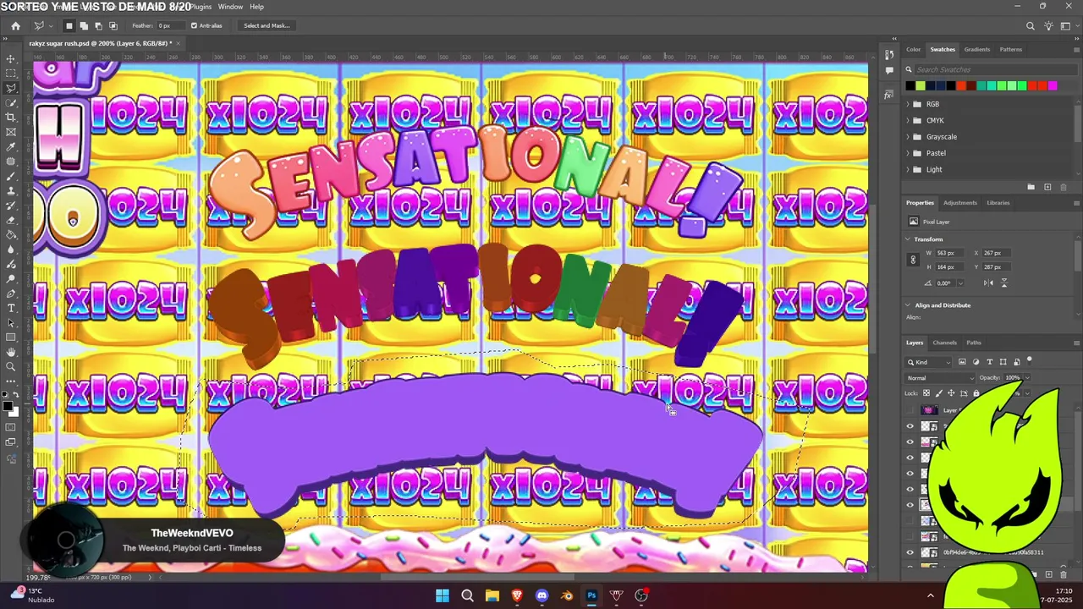
Task: Collapse the Transform section
Action: pos(908,239)
